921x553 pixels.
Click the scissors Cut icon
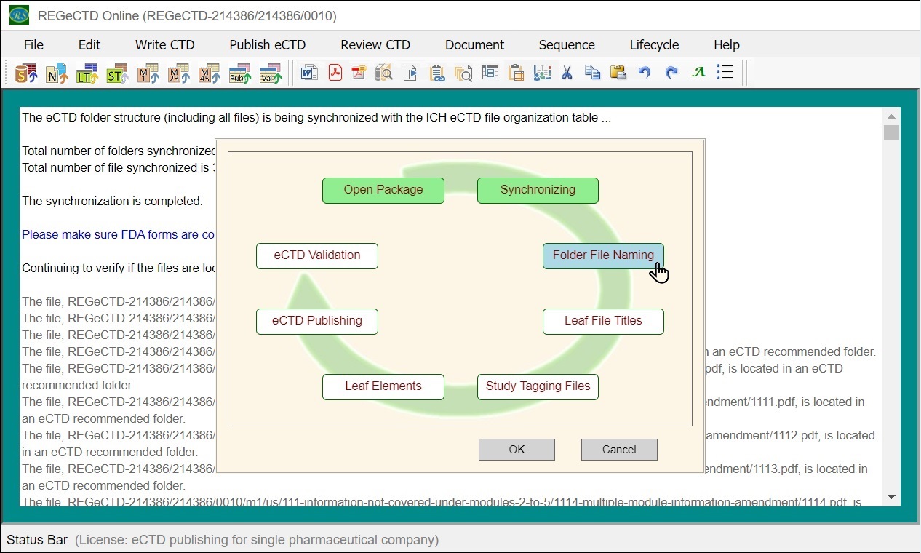tap(567, 73)
